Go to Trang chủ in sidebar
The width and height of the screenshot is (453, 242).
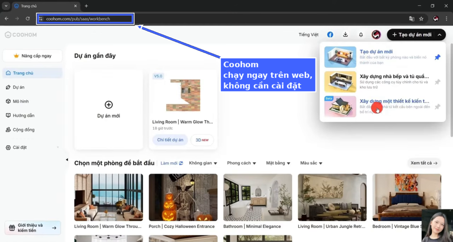coord(32,73)
